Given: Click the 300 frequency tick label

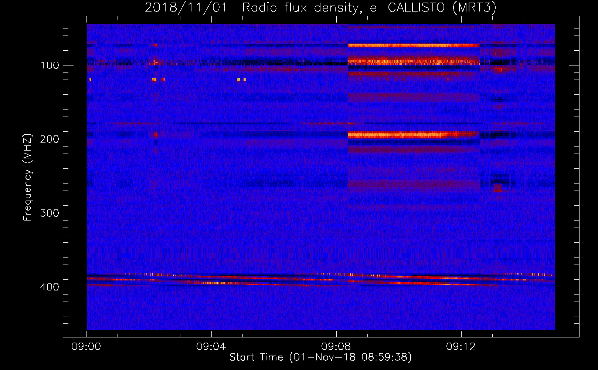Looking at the screenshot, I should tap(50, 213).
